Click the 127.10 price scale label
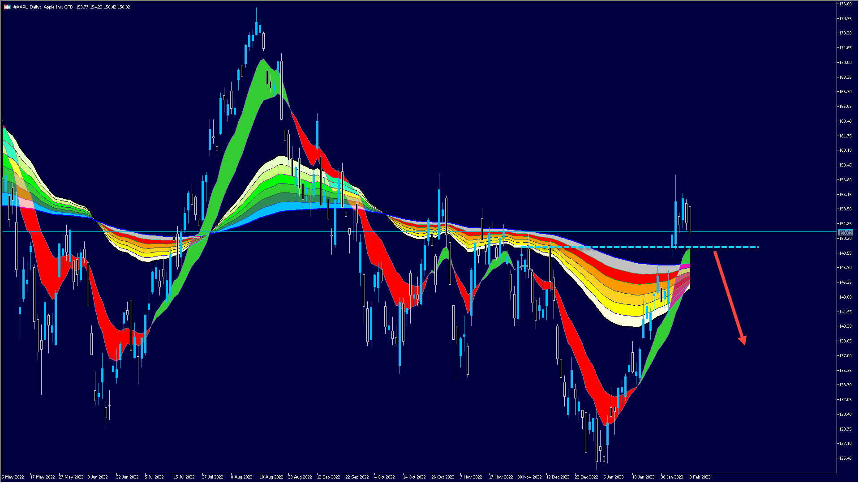859x483 pixels. [846, 444]
